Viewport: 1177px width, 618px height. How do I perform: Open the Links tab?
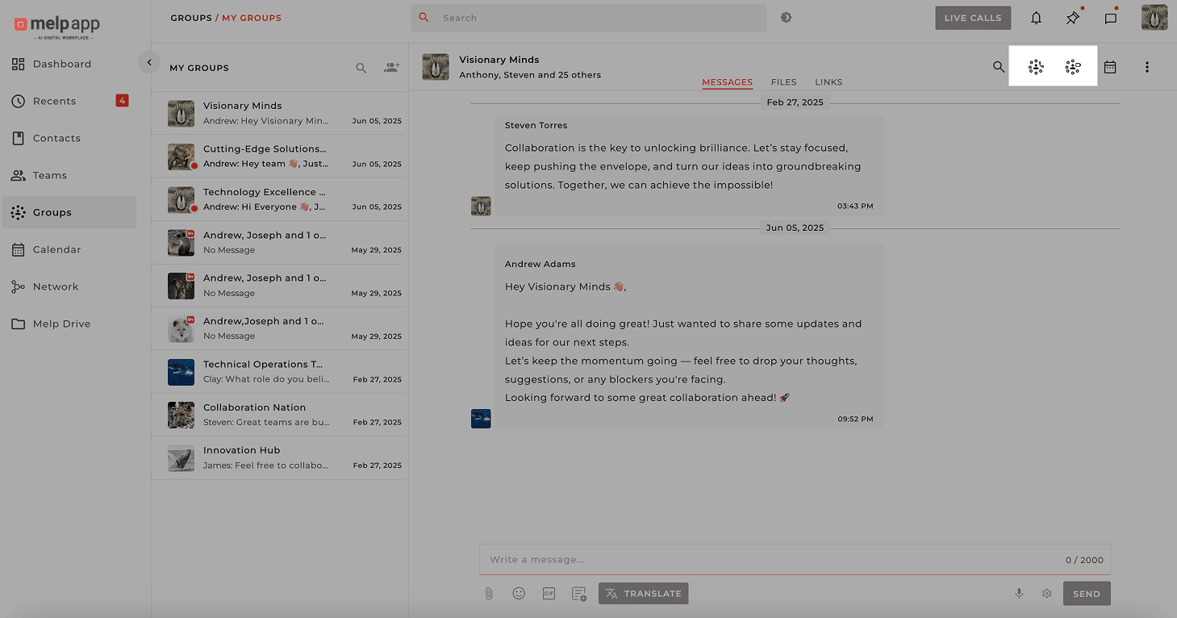coord(828,81)
